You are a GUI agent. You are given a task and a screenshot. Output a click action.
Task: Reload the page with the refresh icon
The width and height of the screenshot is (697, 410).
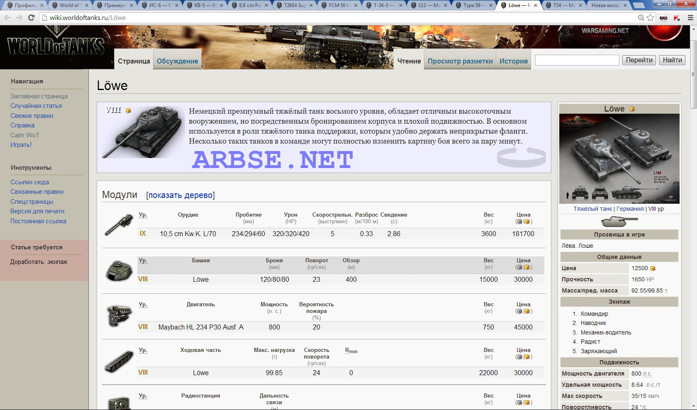[x=31, y=17]
